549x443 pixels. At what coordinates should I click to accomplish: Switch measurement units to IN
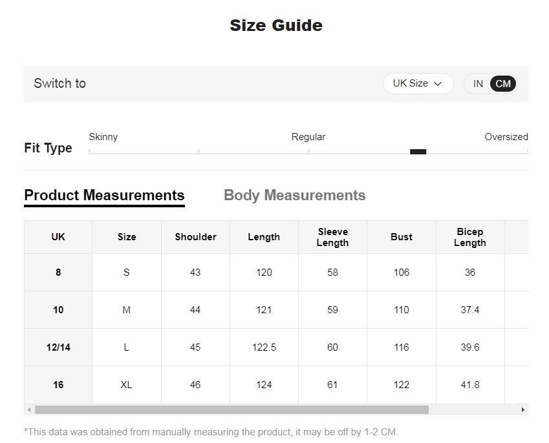478,83
